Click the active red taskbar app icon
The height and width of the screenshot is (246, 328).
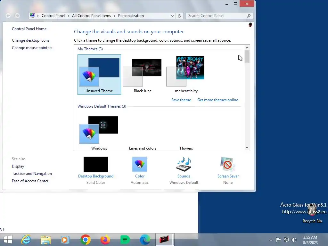(165, 240)
